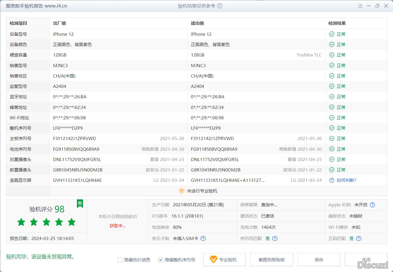393x272 pixels.
Task: Uncheck the 隐藏整机序列号 checkbox
Action: tap(161, 260)
